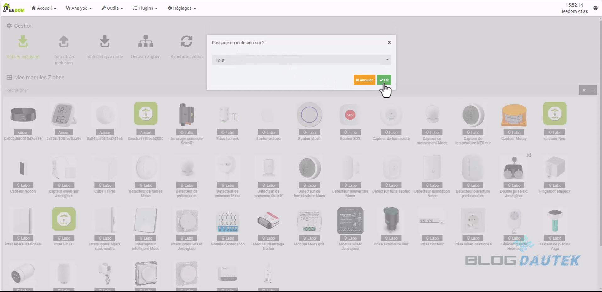Clear search with the X icon
Viewport: 602px width, 292px height.
pyautogui.click(x=584, y=91)
